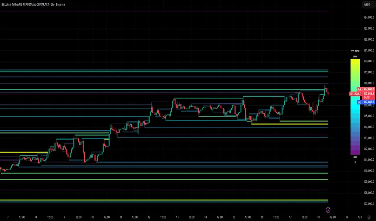The width and height of the screenshot is (376, 221).
Task: Click date label 11 on time axis
Action: (121, 217)
